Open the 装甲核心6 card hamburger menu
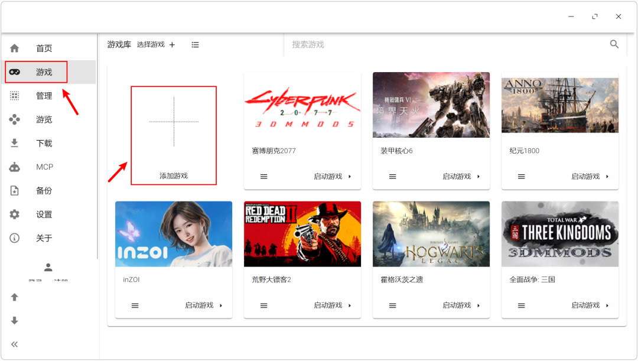The width and height of the screenshot is (638, 361). coord(393,177)
